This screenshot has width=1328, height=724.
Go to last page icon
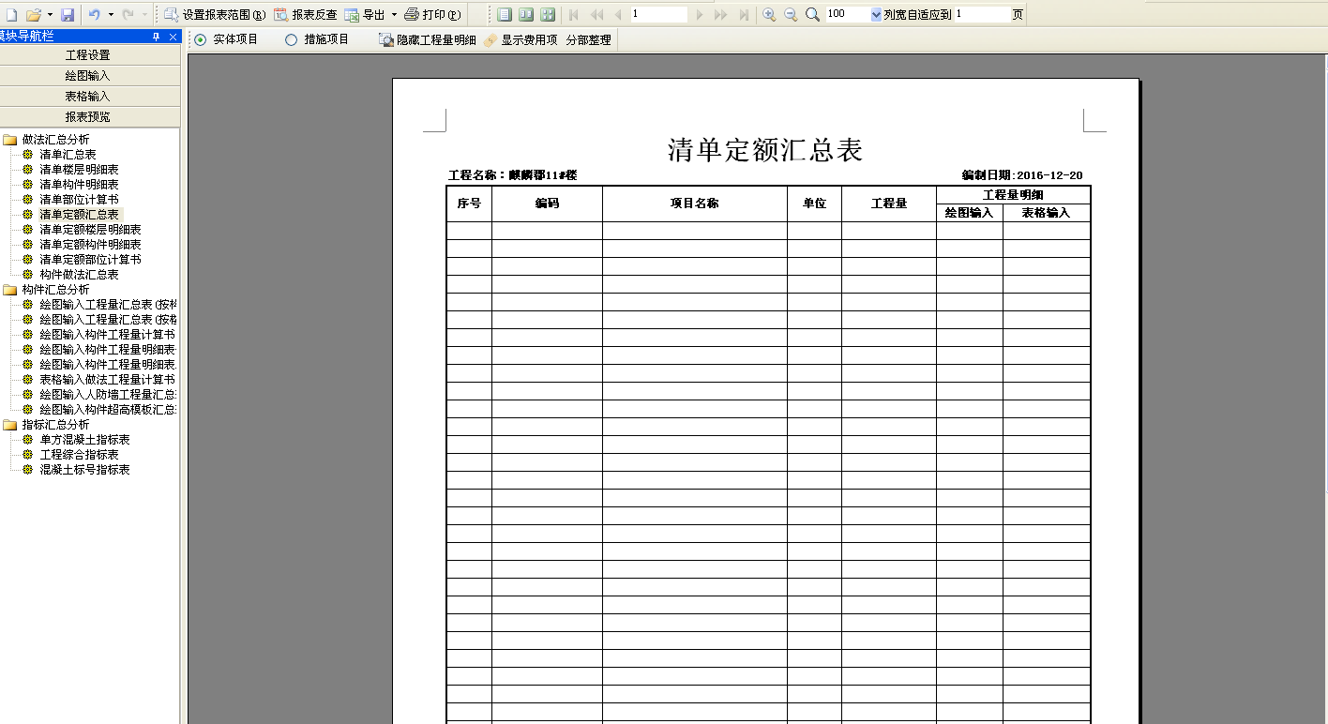coord(744,15)
